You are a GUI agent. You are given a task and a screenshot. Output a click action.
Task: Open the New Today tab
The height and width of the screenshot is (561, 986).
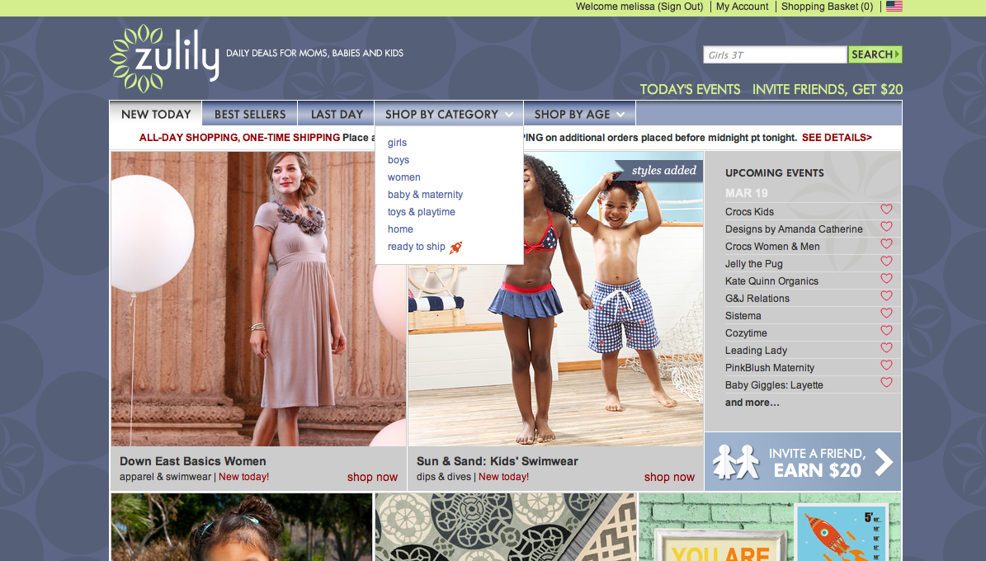[156, 114]
